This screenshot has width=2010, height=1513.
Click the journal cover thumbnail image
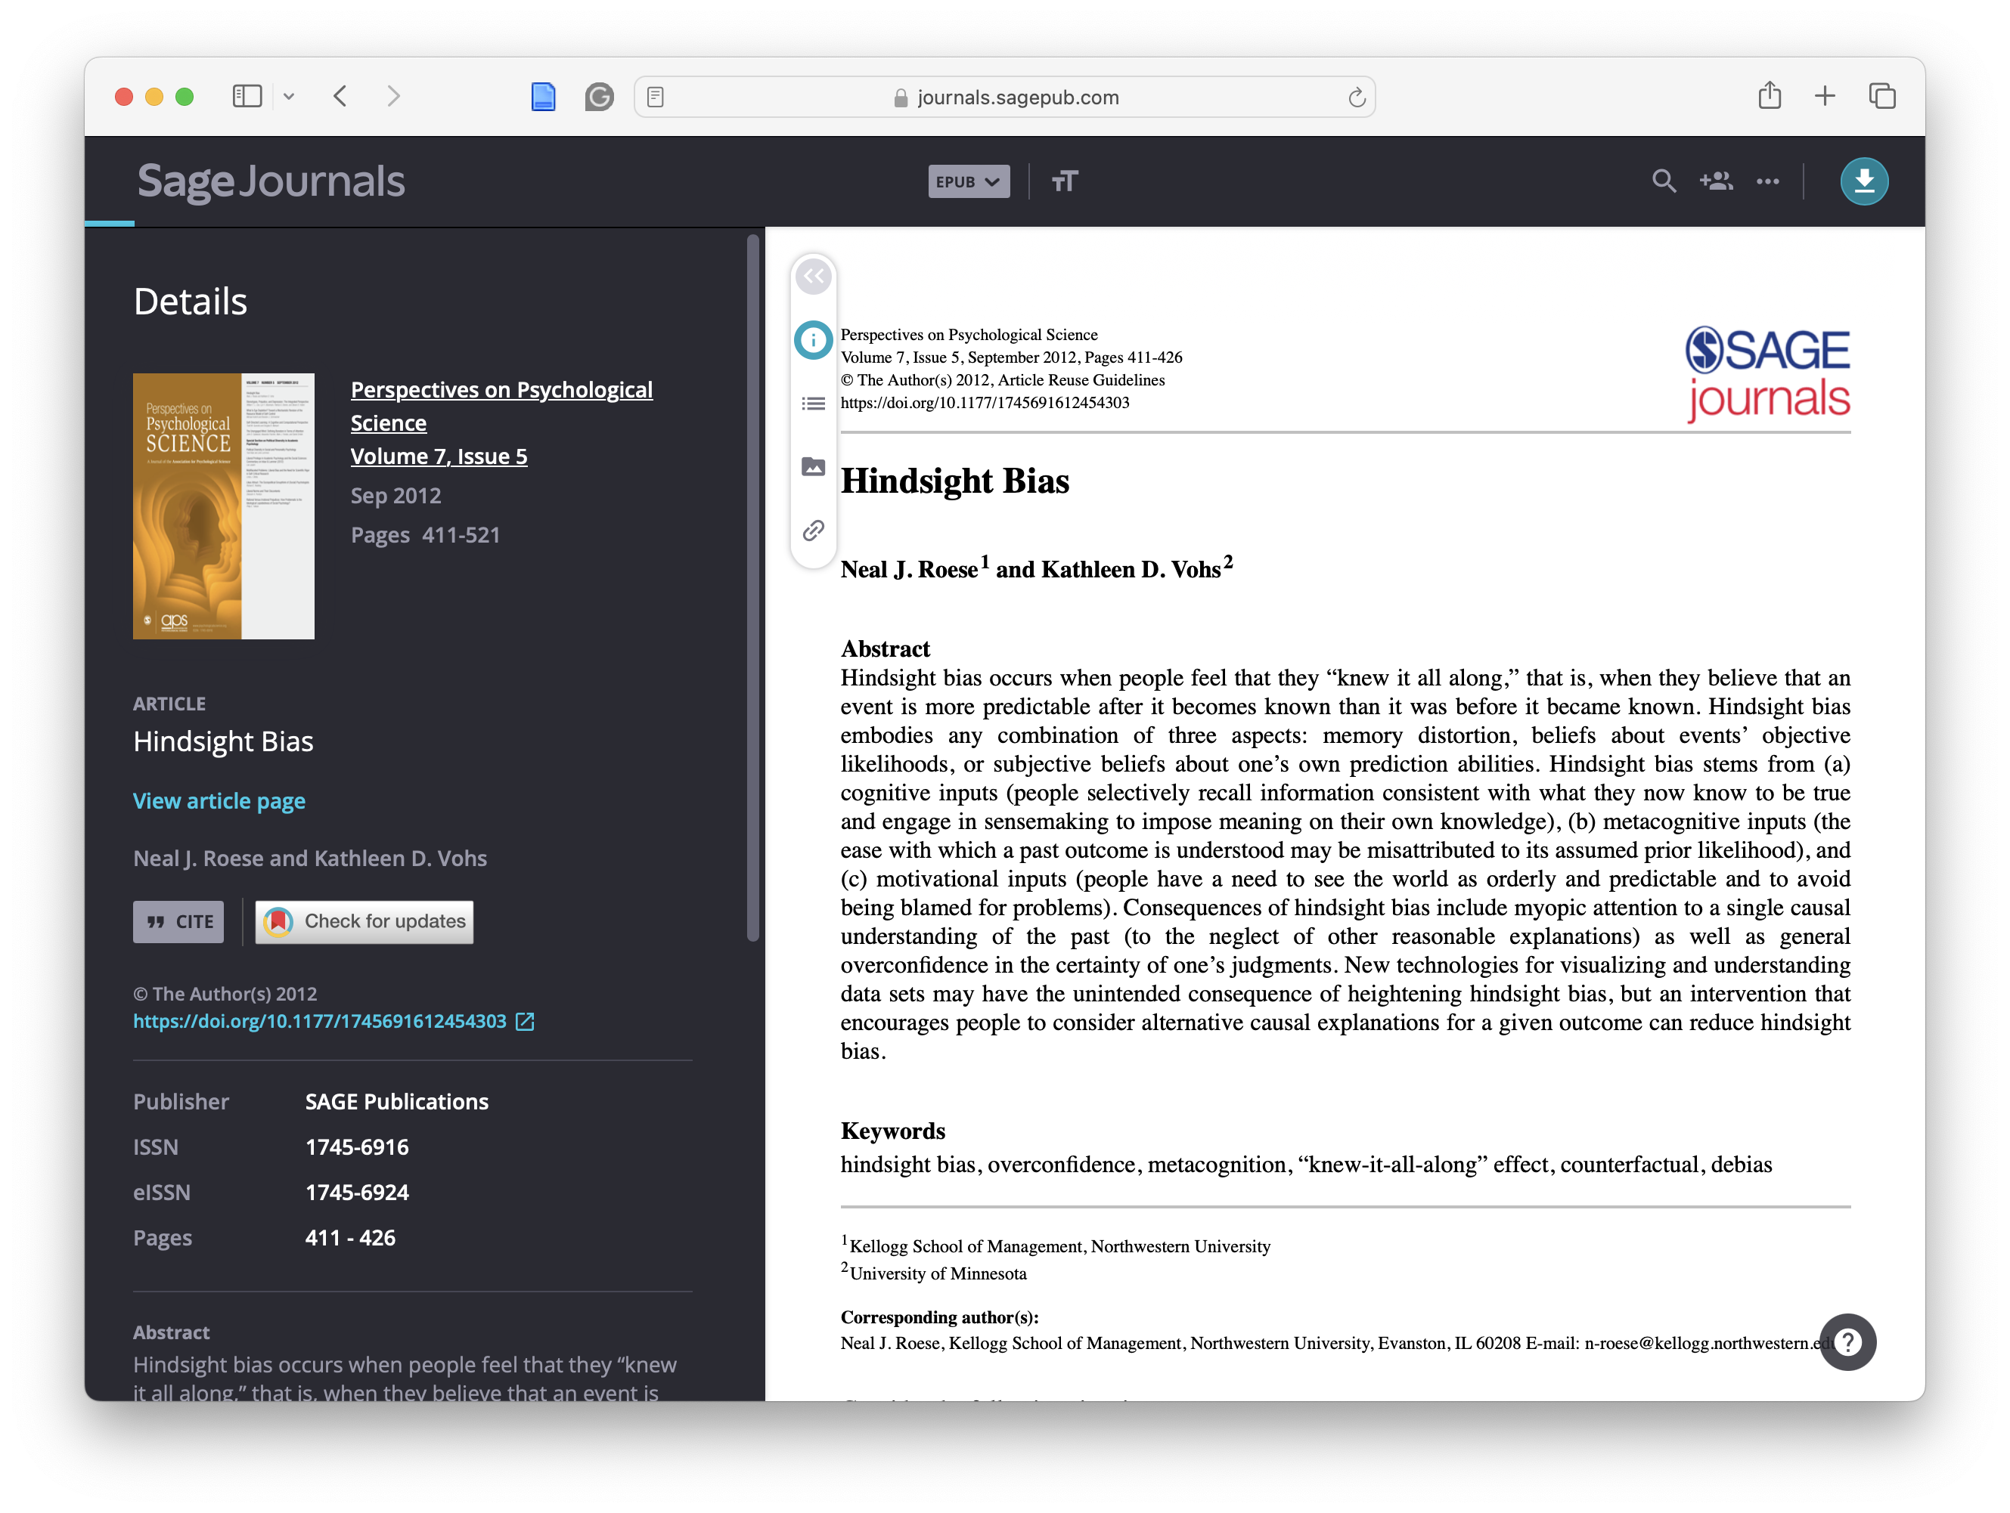coord(224,506)
